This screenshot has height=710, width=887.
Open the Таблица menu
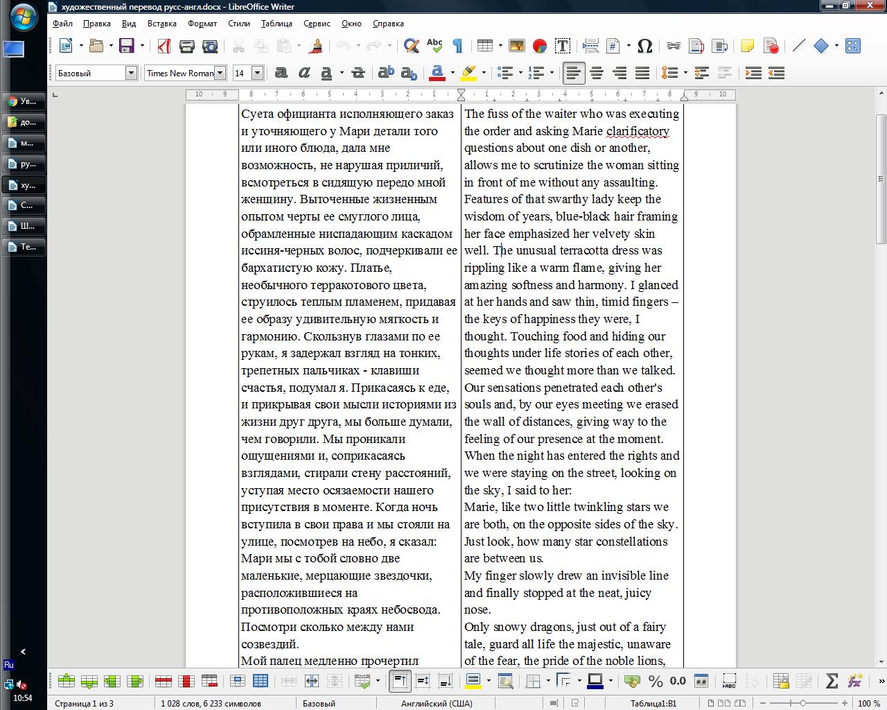click(x=276, y=23)
